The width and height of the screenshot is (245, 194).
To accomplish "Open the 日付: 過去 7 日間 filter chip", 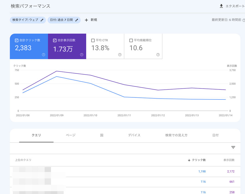I will click(64, 20).
